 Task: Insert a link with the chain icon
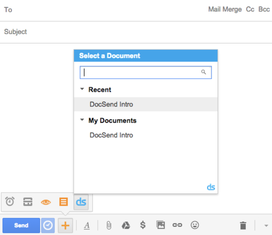177,225
